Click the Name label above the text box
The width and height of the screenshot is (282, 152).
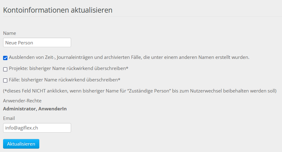(10, 33)
